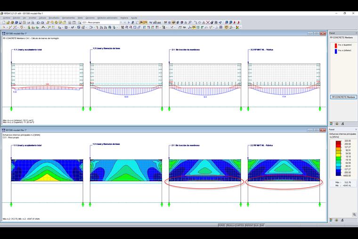
Task: Open the filter tab icon in upper panel
Action: (342, 124)
